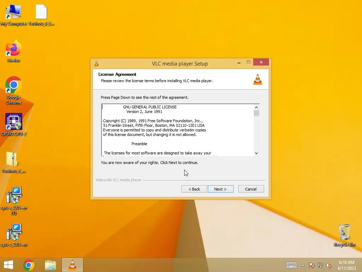Image resolution: width=362 pixels, height=272 pixels.
Task: Click the 'VideoLAN VLC media player' branding text
Action: (x=118, y=180)
